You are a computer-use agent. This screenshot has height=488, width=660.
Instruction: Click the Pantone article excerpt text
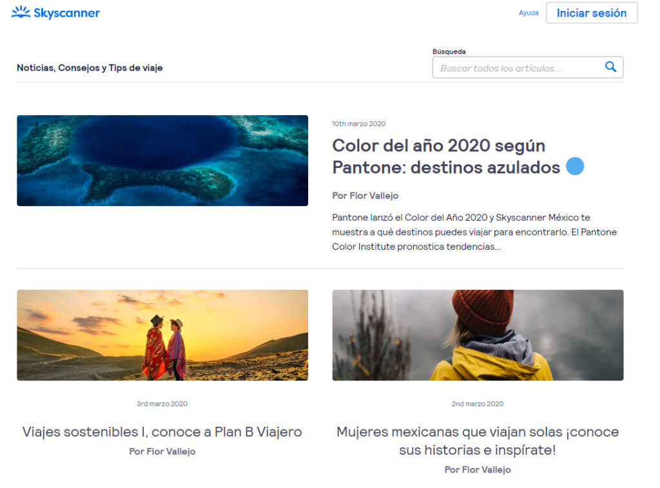click(474, 232)
